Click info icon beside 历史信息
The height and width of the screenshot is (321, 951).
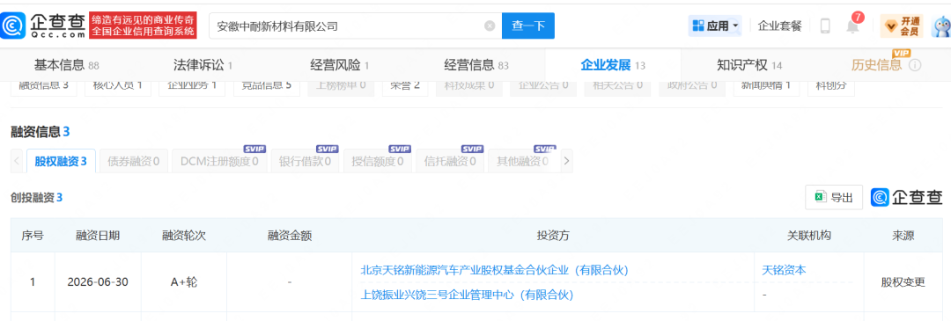pos(915,65)
